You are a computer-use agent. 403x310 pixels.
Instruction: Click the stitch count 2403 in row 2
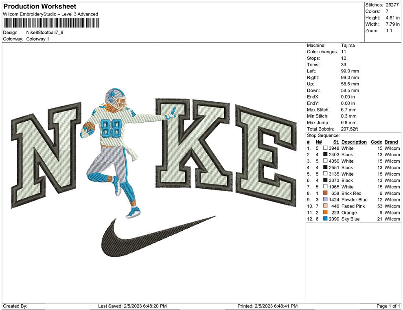(334, 155)
